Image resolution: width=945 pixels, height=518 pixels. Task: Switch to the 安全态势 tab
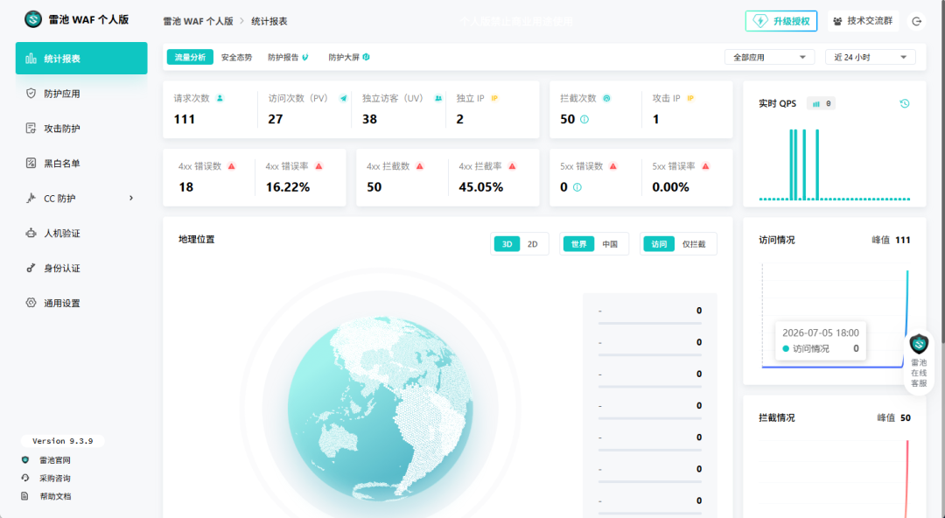(236, 57)
